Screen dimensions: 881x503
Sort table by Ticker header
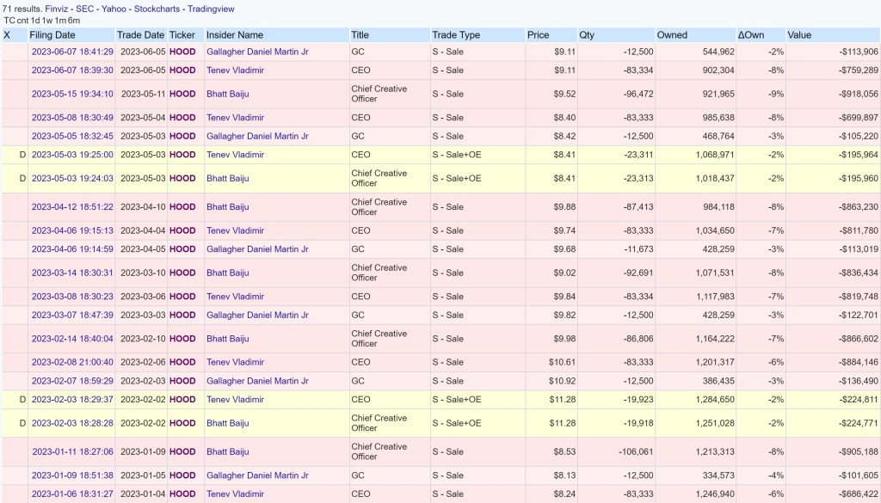[x=182, y=34]
